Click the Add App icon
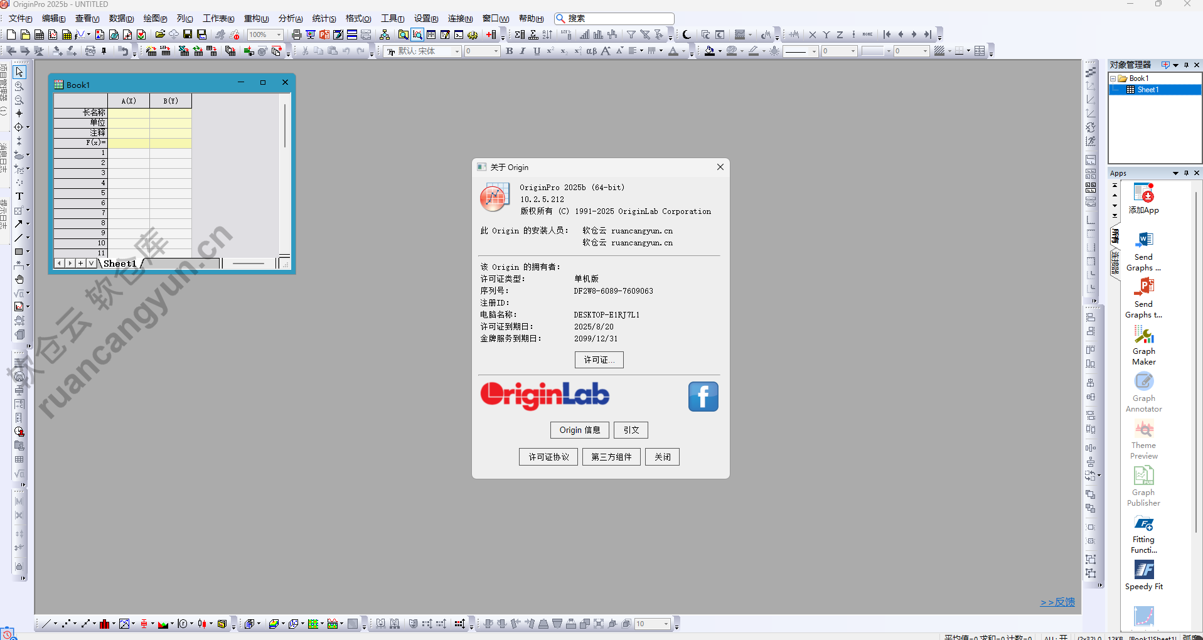 pyautogui.click(x=1143, y=199)
